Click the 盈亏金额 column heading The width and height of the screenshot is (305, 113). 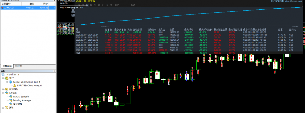137,29
